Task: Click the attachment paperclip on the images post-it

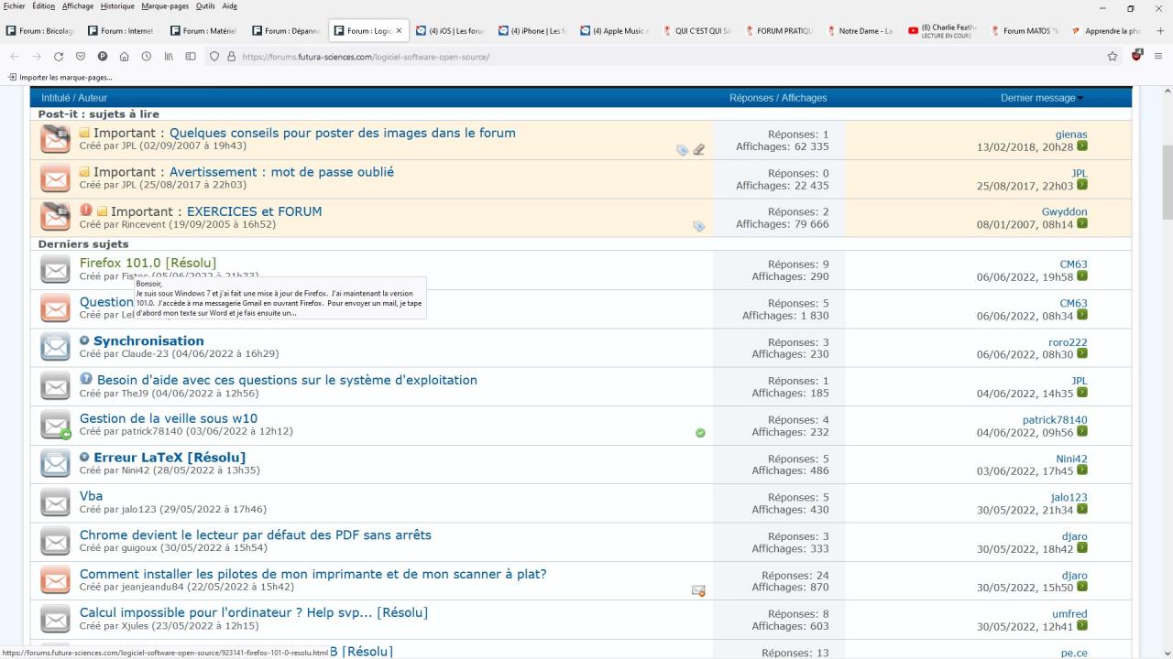Action: [x=699, y=150]
